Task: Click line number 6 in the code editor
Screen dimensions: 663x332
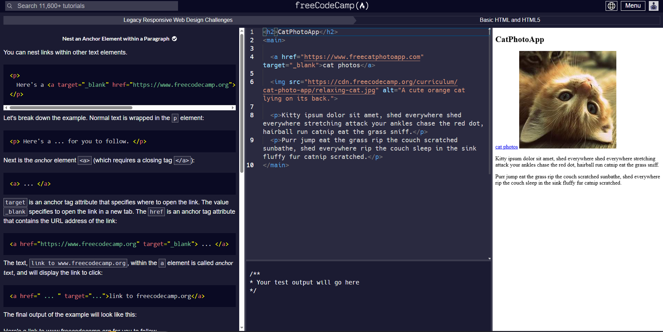Action: 252,82
